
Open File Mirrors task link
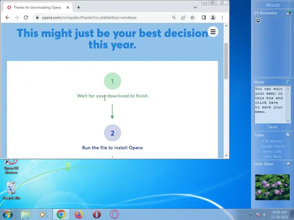click(272, 141)
